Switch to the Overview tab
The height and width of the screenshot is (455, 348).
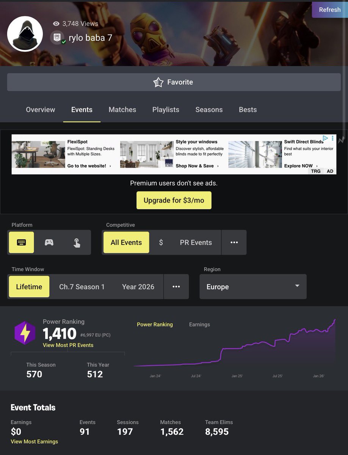pos(41,110)
